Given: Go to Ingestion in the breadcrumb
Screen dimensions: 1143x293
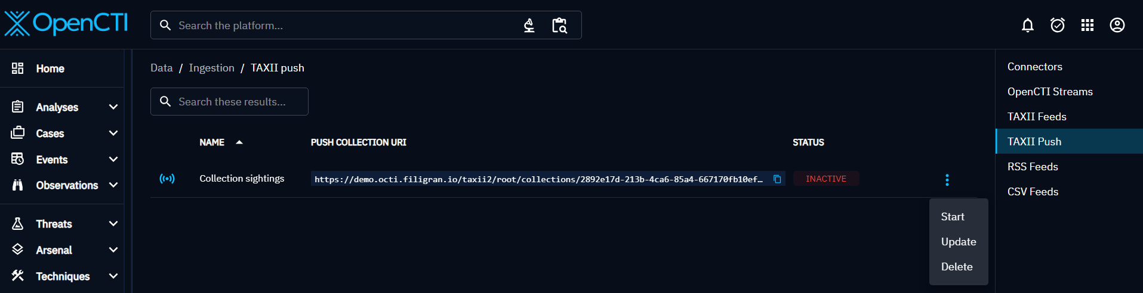Looking at the screenshot, I should point(211,68).
